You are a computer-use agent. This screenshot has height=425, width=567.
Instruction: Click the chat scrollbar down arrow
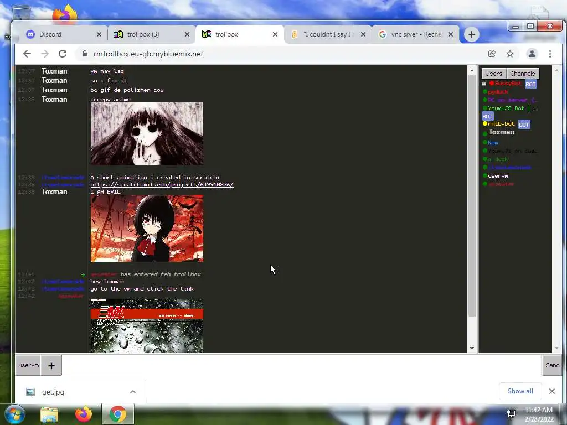tap(472, 348)
